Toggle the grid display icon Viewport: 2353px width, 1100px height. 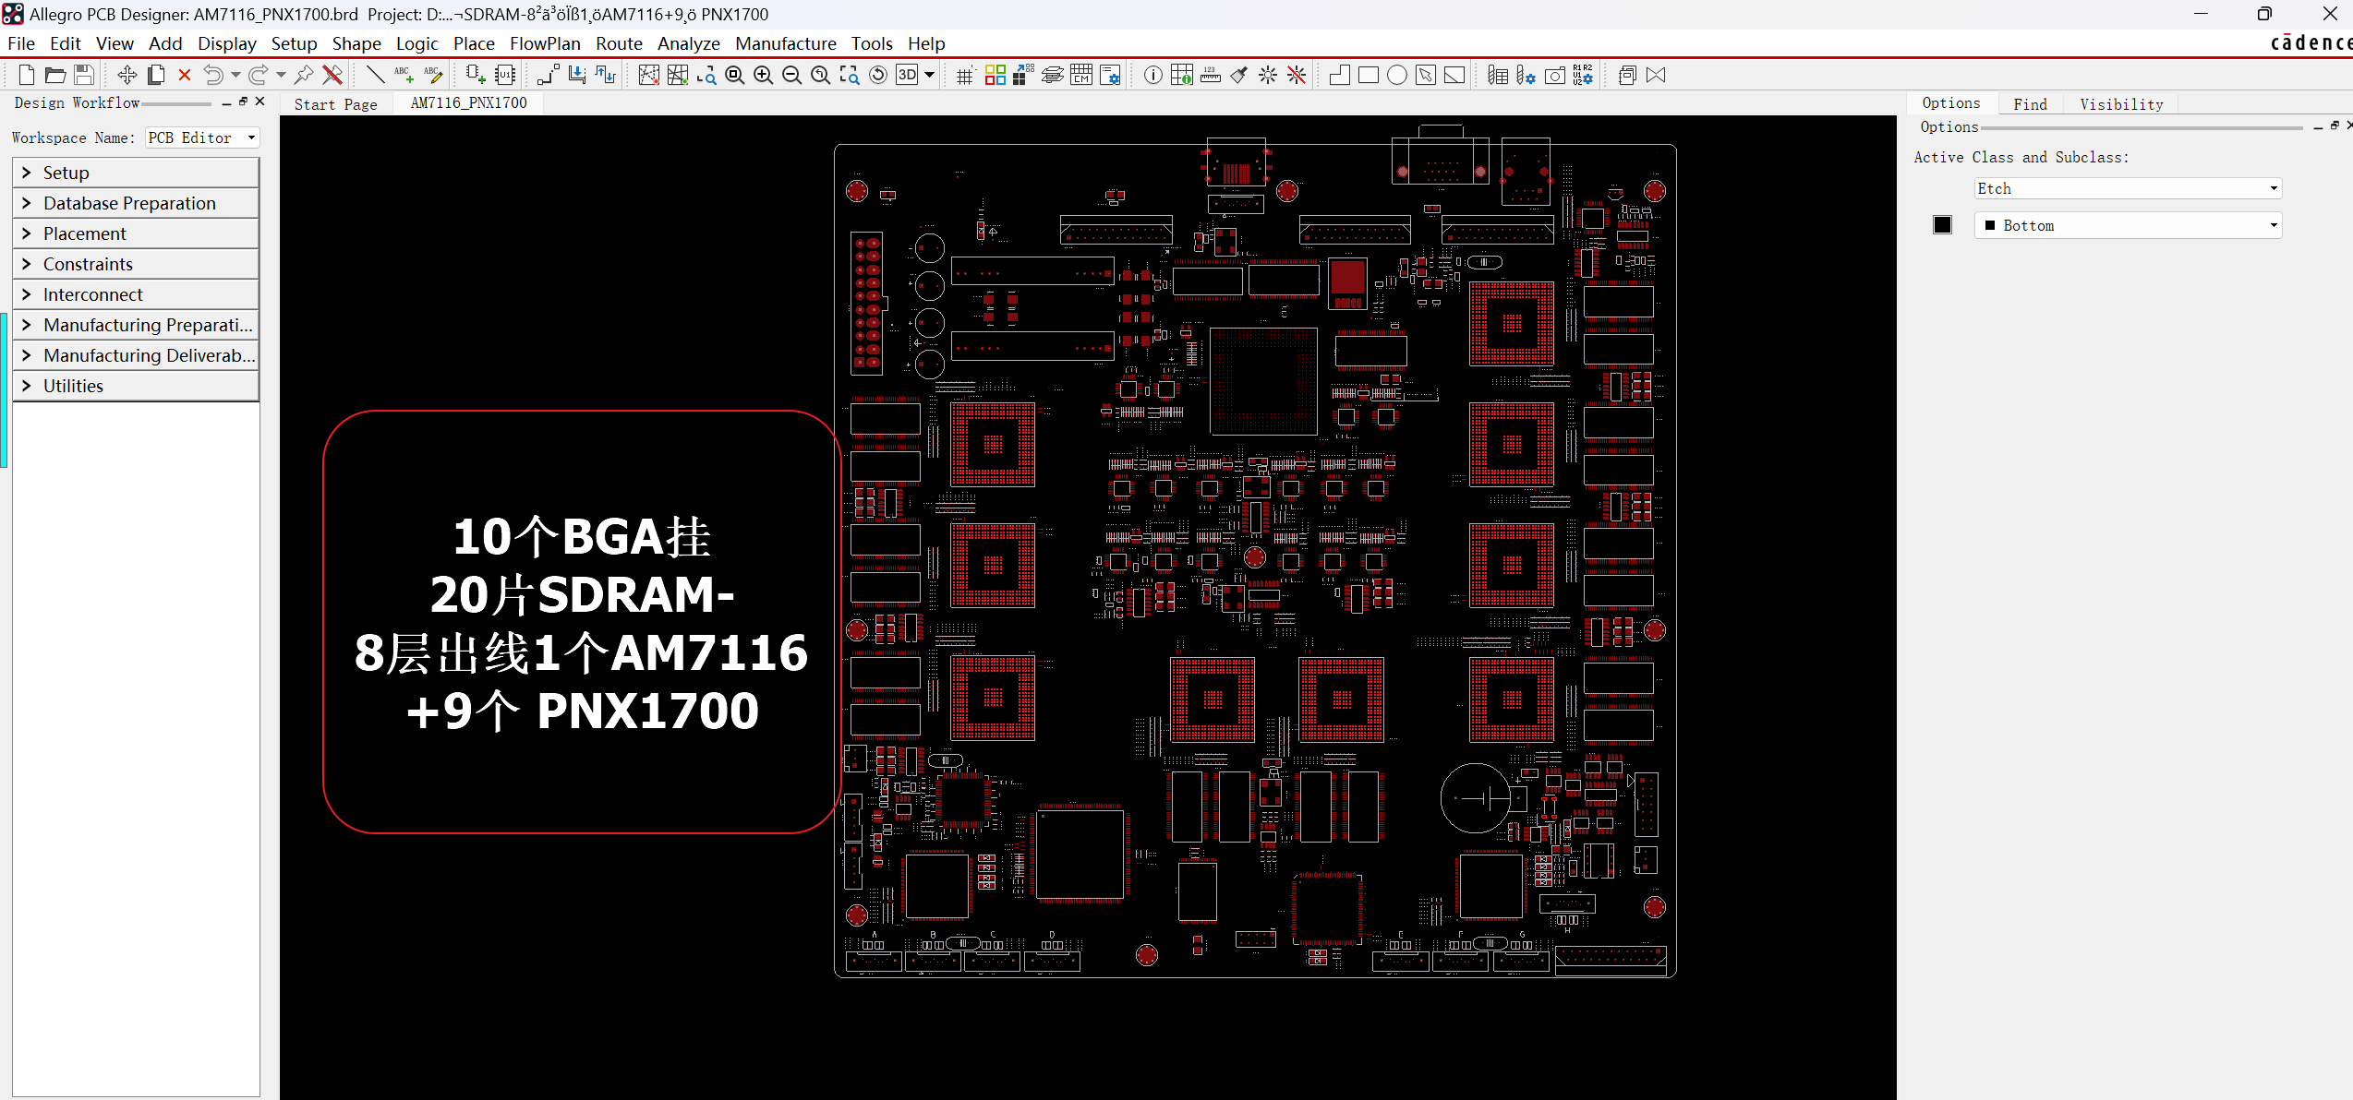point(965,75)
